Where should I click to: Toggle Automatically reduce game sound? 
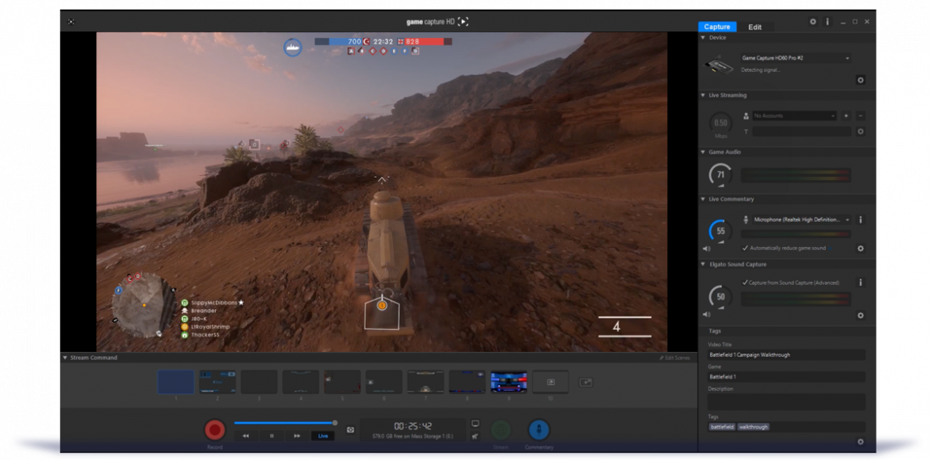point(746,248)
